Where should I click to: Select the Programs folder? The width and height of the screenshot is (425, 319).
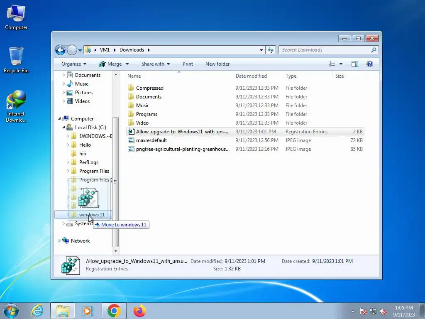(245, 114)
